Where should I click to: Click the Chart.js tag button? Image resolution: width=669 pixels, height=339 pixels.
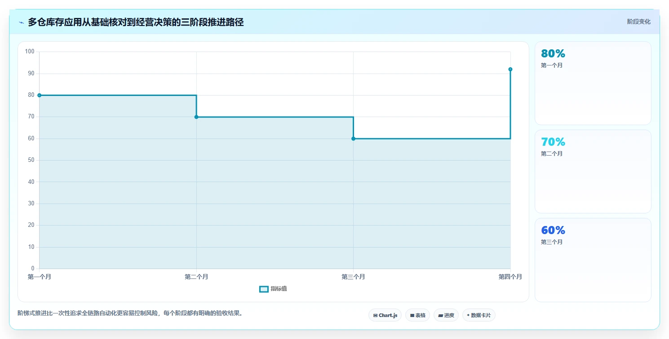click(385, 315)
